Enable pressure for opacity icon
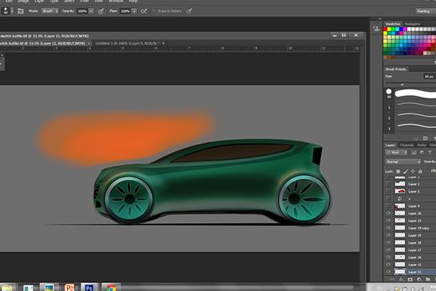 (101, 11)
